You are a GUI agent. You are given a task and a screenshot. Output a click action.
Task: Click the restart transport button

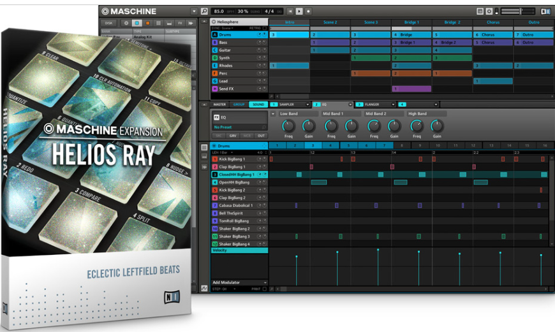[x=290, y=11]
